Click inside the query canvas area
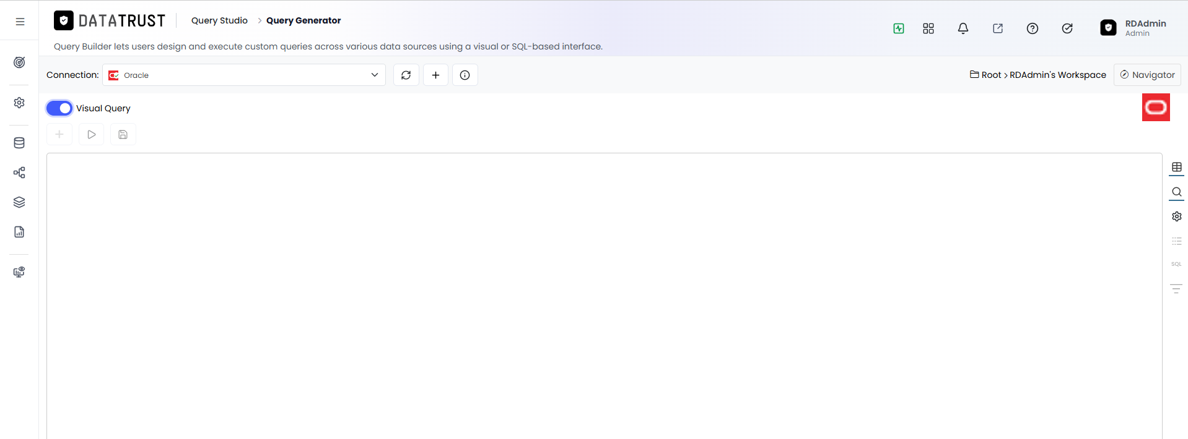This screenshot has width=1188, height=439. coord(605,296)
